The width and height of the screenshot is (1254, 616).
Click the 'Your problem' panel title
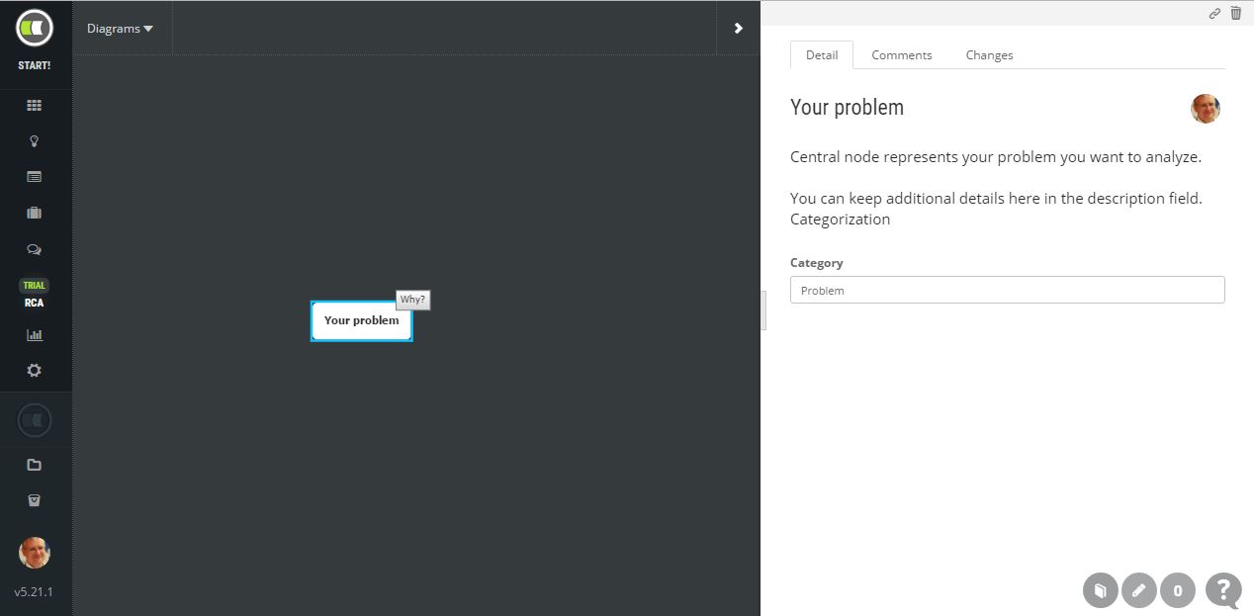[x=847, y=107]
